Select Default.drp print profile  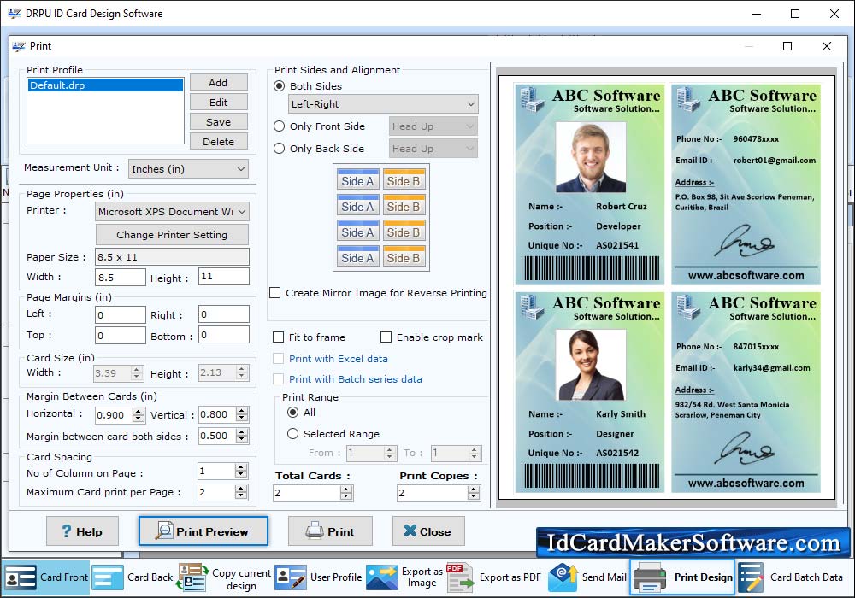click(106, 85)
